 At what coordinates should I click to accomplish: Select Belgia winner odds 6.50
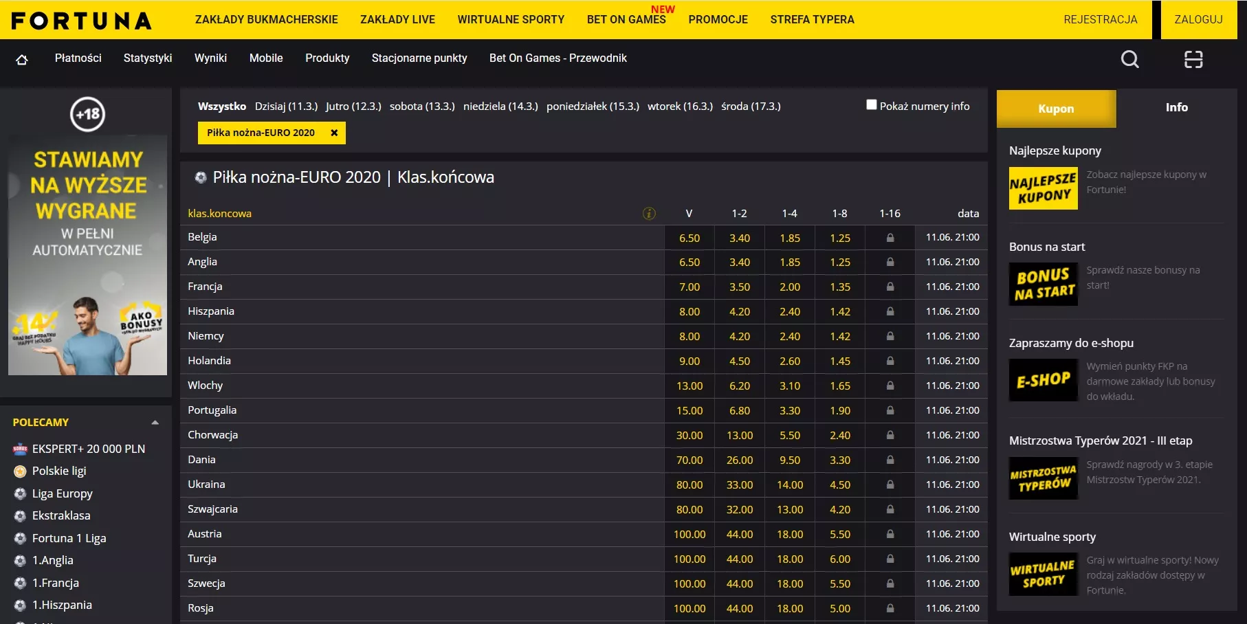pos(689,238)
